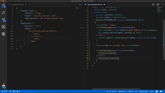
Task: Change indentation via Spaces: 2
Action: click(122, 91)
